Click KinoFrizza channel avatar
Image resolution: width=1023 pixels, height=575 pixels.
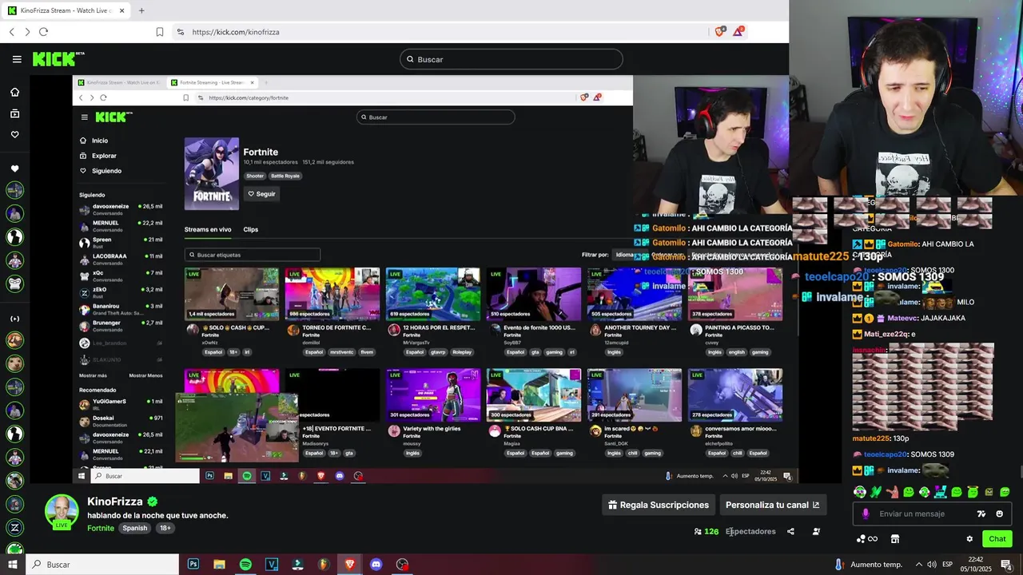click(62, 513)
